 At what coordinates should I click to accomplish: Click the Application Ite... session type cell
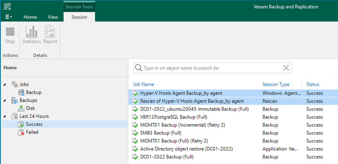[x=280, y=149]
